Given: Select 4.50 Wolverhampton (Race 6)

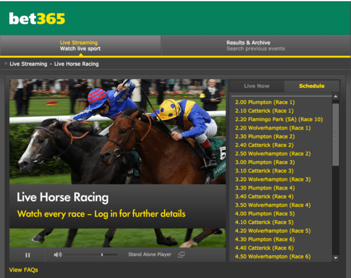Looking at the screenshot, I should tap(273, 257).
